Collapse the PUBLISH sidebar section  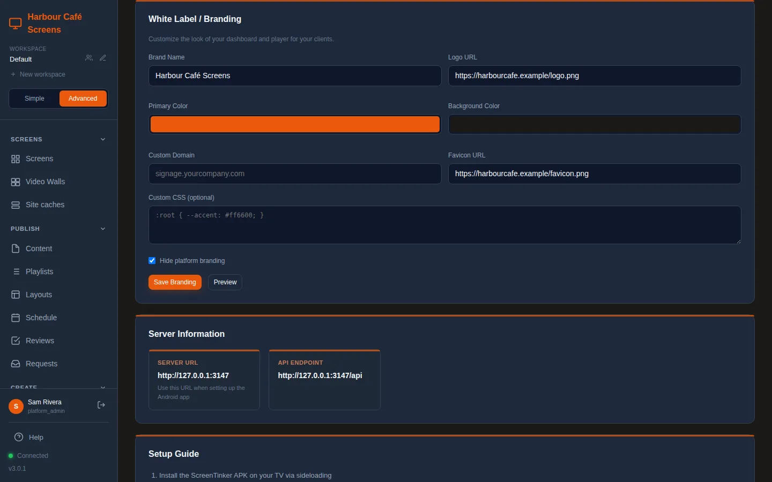[x=103, y=229]
